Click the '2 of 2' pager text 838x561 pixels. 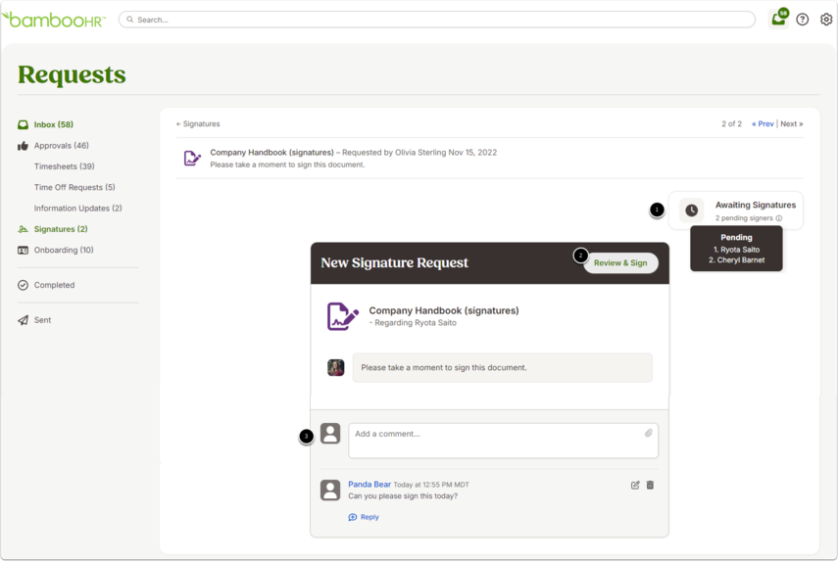click(x=731, y=123)
